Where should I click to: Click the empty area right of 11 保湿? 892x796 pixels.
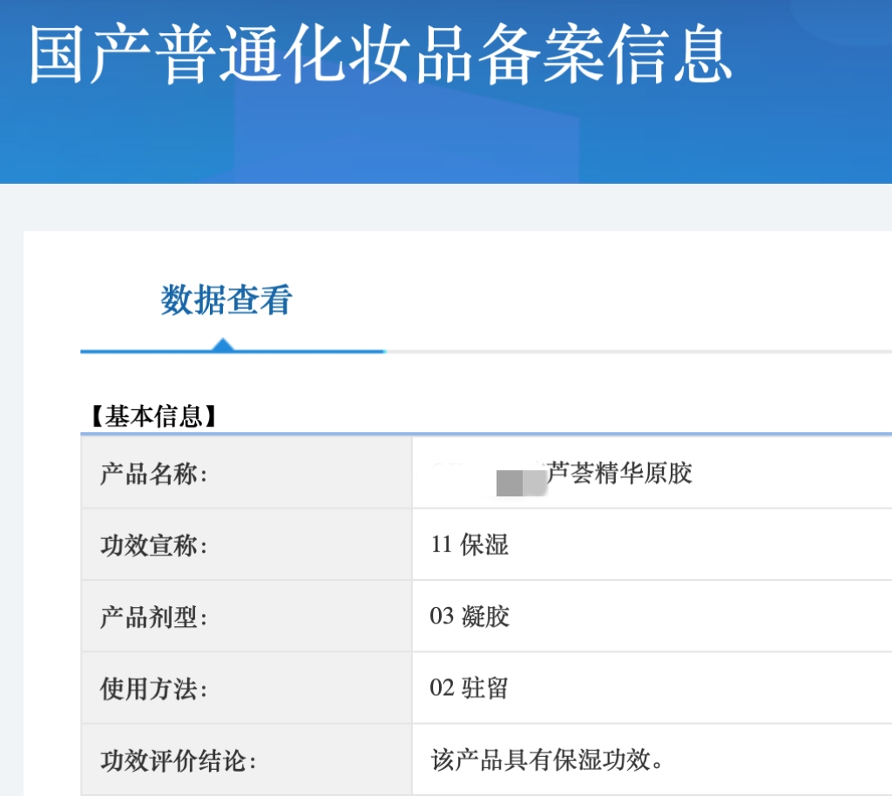pos(697,545)
